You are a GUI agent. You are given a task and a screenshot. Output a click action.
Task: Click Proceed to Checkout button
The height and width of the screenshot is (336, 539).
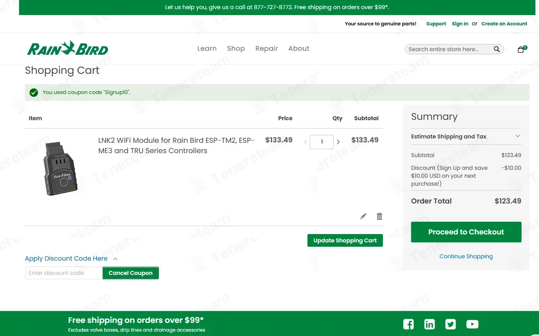point(466,232)
